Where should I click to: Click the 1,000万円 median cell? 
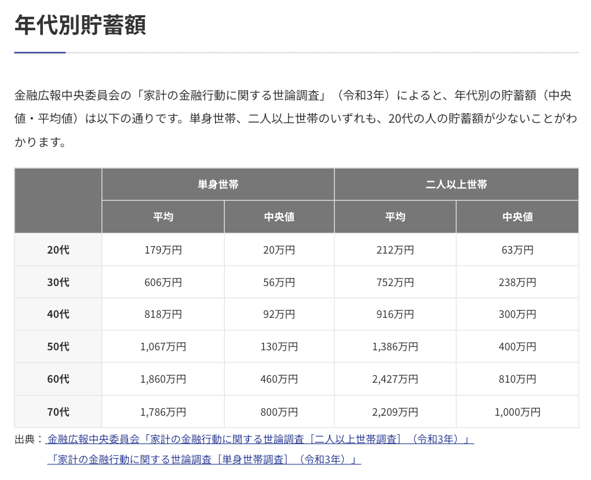(517, 412)
